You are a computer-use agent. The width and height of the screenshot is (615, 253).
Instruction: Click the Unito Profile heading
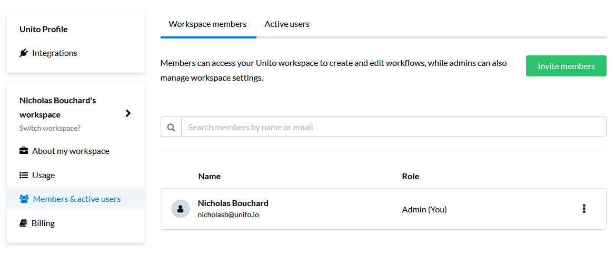coord(44,29)
